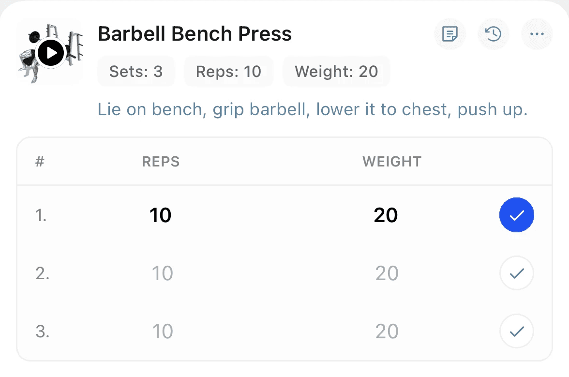Click the Sets: 3 chip
The image size is (569, 377).
(136, 72)
